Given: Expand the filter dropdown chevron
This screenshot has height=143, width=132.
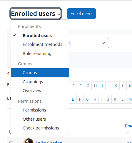Looking at the screenshot, I should click(x=103, y=43).
